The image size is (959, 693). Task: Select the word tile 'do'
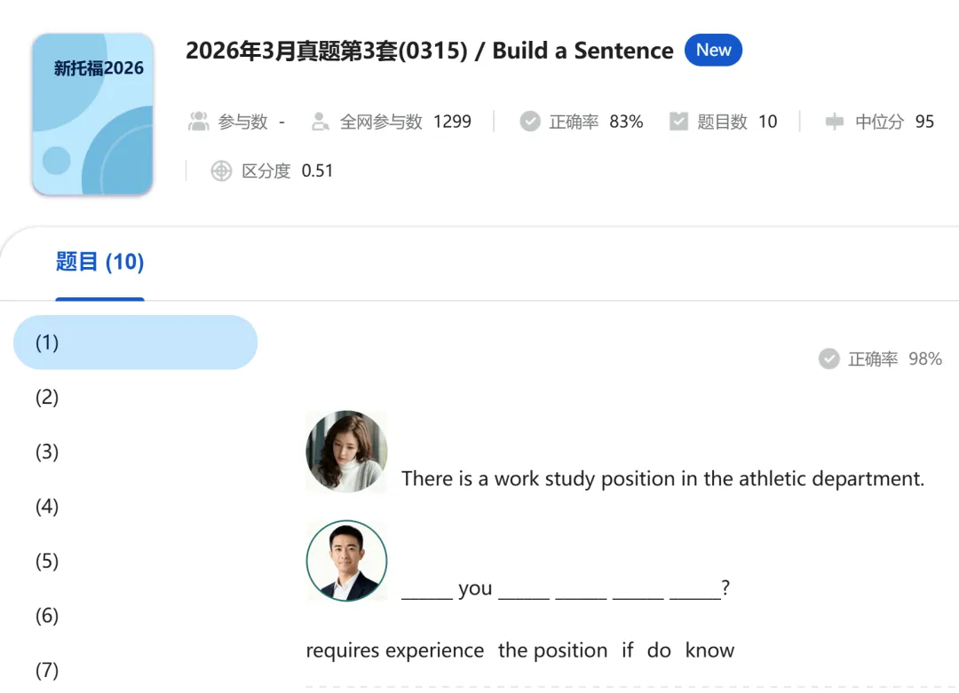tap(659, 650)
